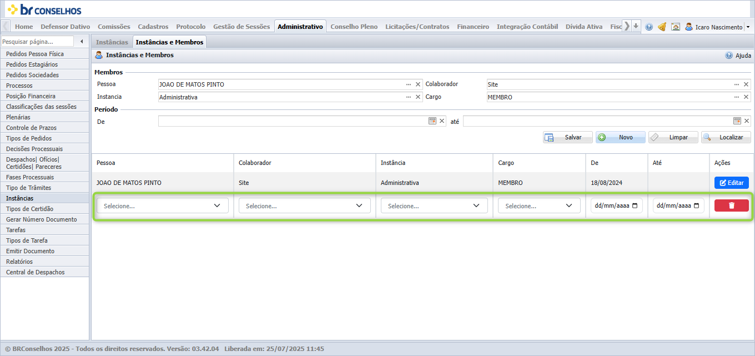Viewport: 755px width, 356px height.
Task: Open Central de Despachos in the sidebar
Action: [44, 272]
